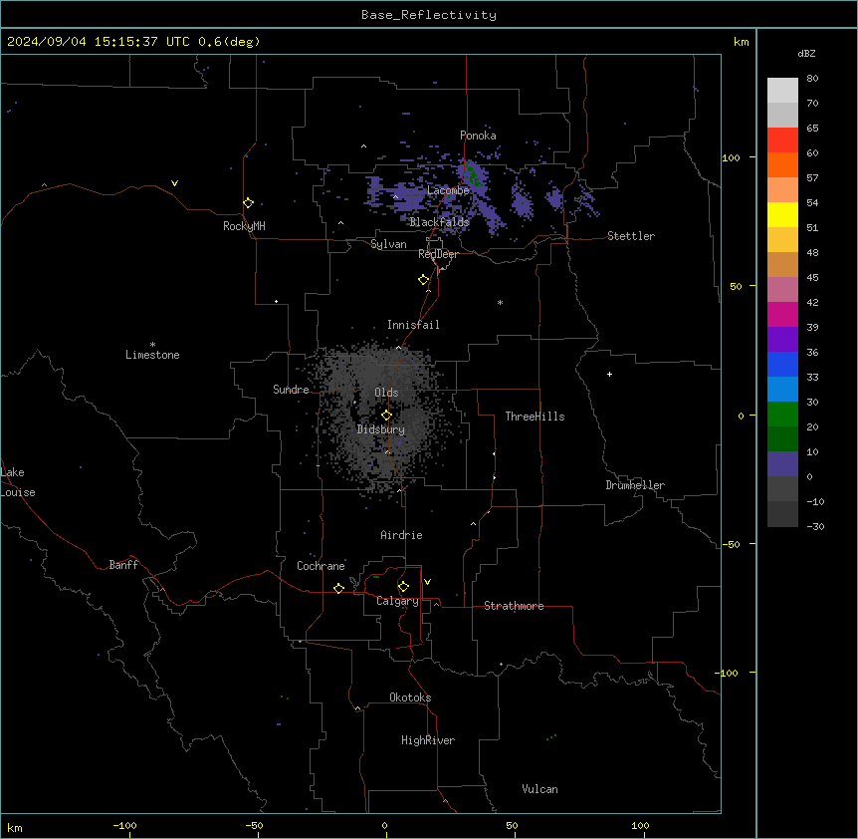Screen dimensions: 858x839
Task: Click the yellow V marker northwest of RockyMH
Action: [x=174, y=183]
